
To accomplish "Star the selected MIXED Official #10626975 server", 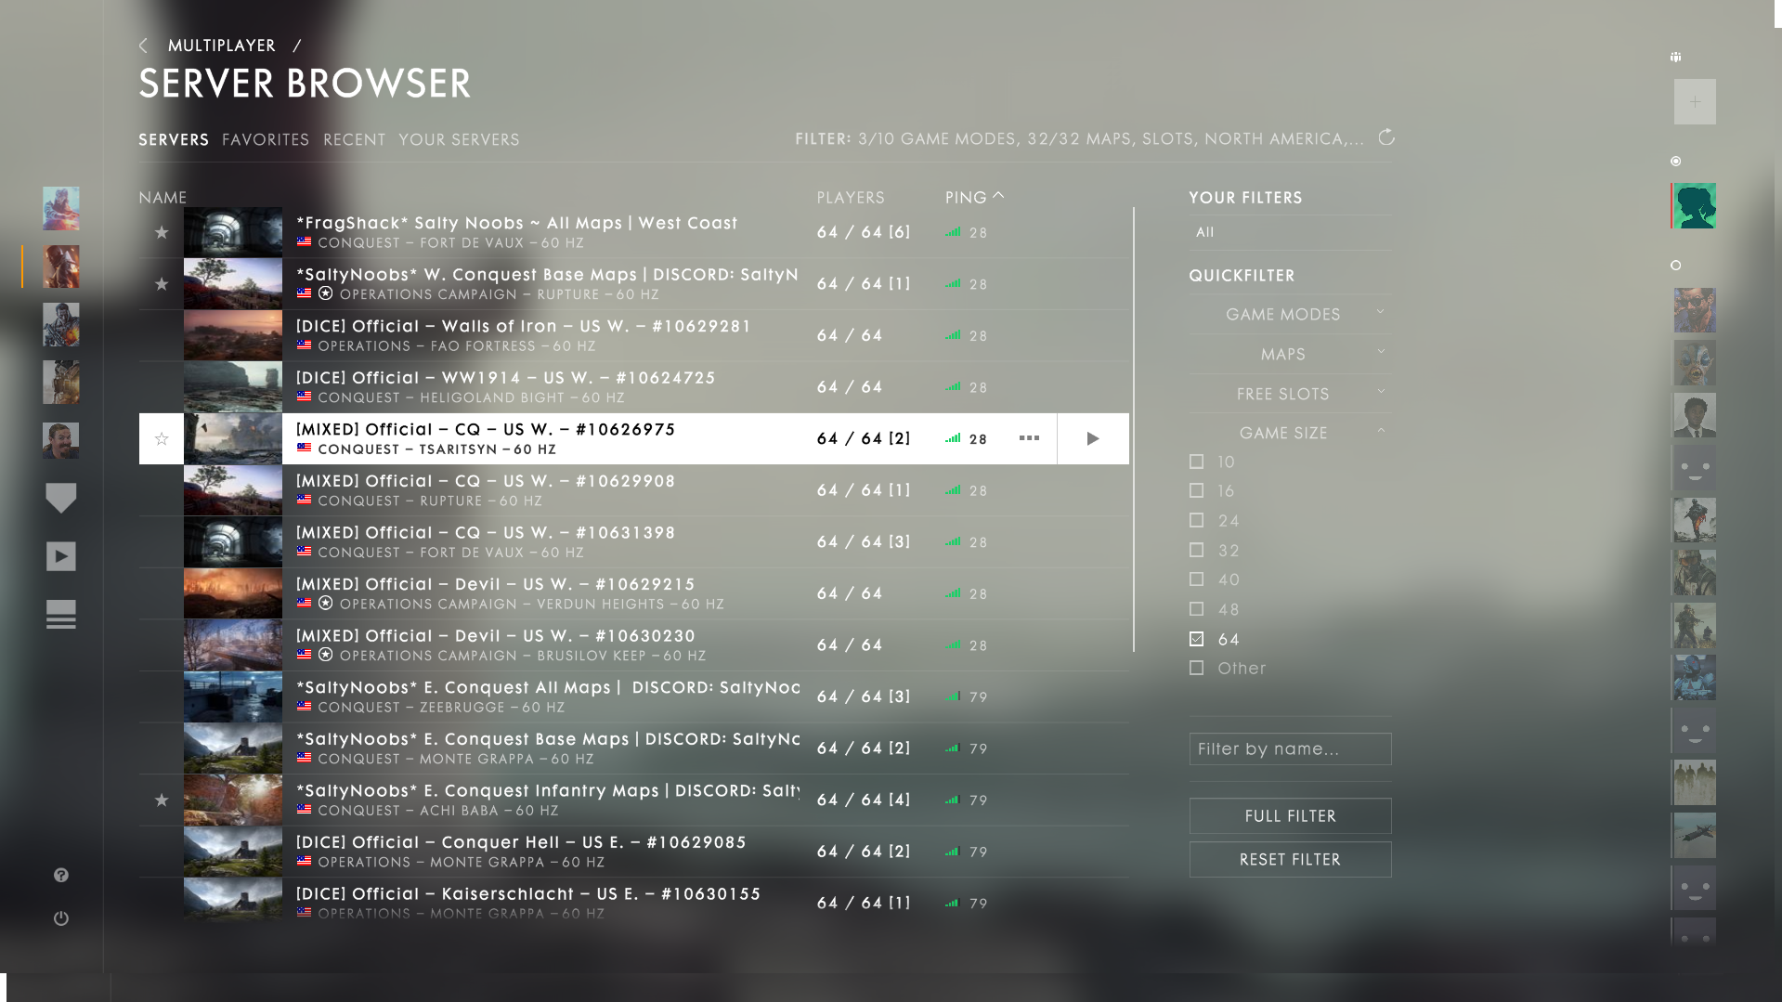I will click(x=162, y=438).
